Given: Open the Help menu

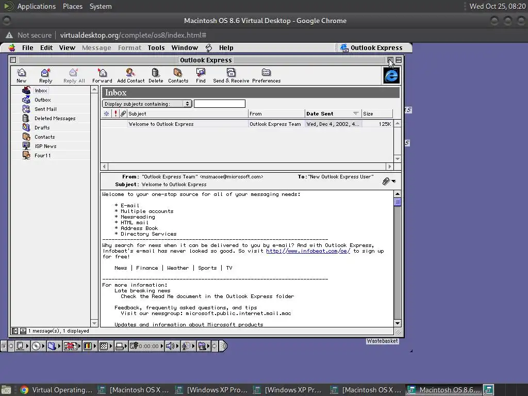Looking at the screenshot, I should point(226,48).
